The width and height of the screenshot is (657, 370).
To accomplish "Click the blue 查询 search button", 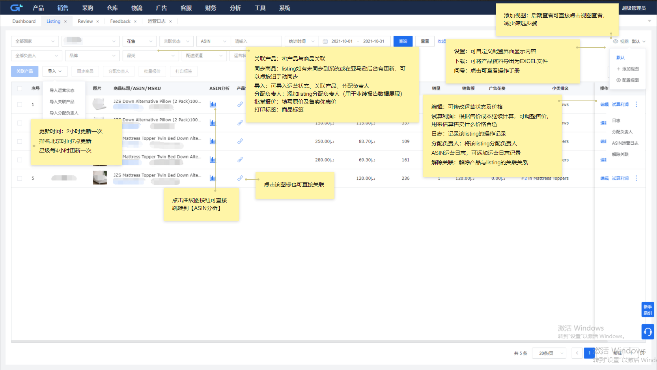I will (x=403, y=41).
